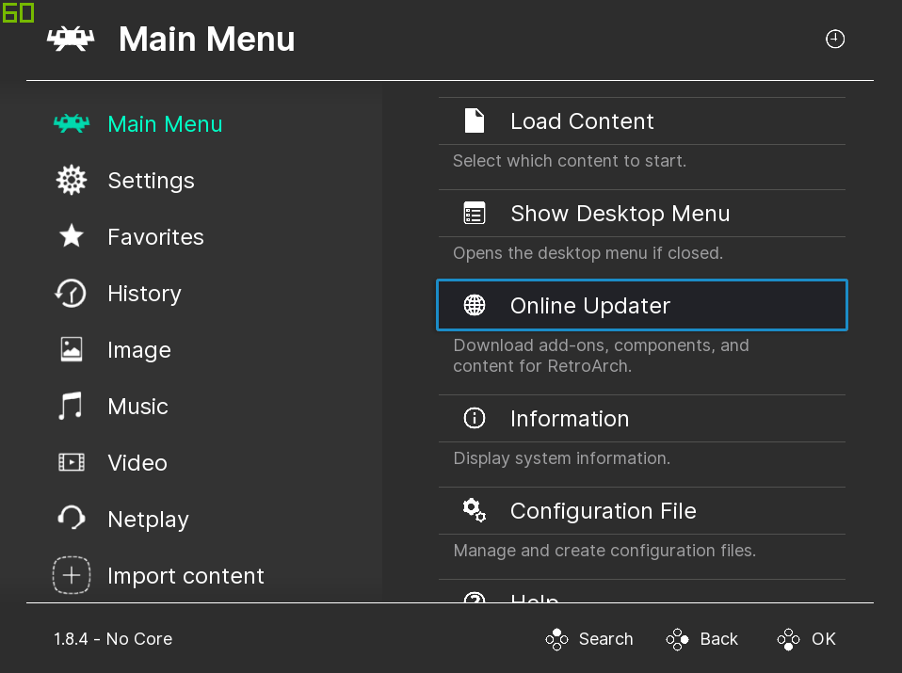Image resolution: width=902 pixels, height=673 pixels.
Task: Click the OK gamepad button icon
Action: coord(789,639)
